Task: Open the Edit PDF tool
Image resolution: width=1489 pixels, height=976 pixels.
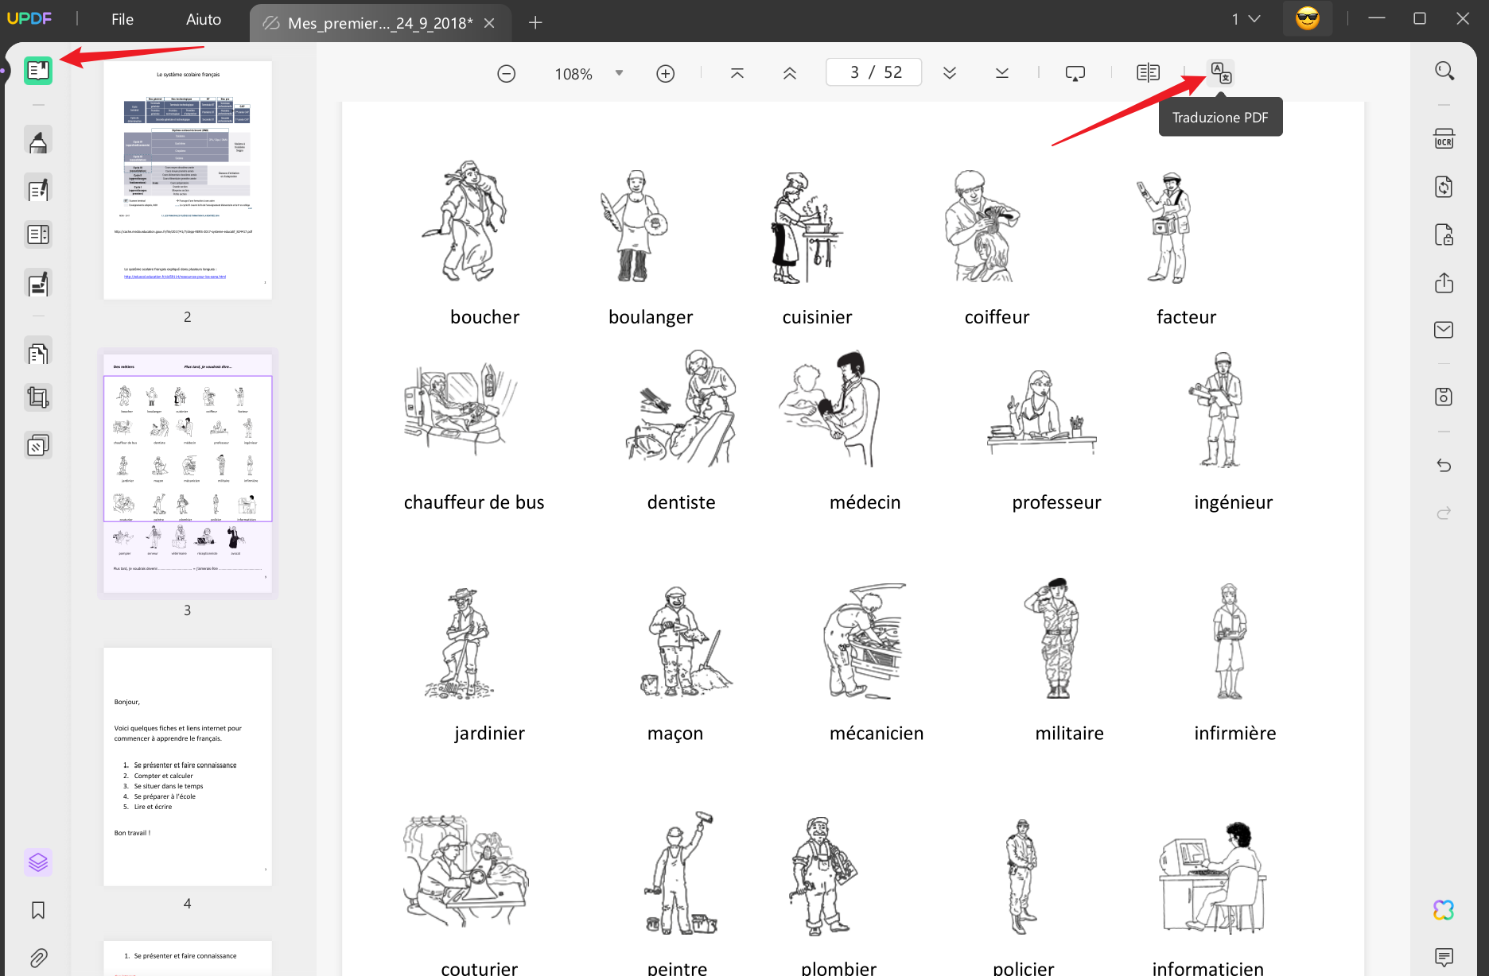Action: 37,189
